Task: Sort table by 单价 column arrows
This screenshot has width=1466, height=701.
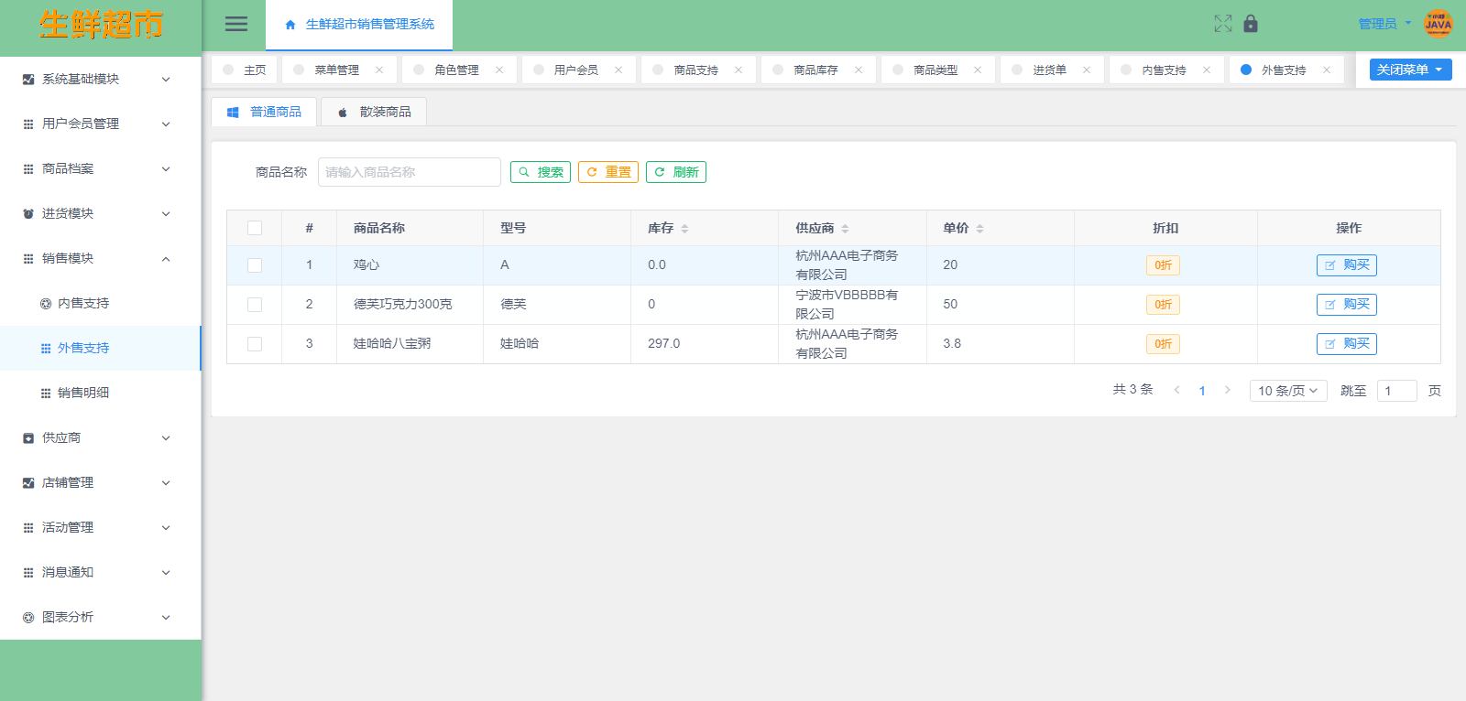Action: coord(979,229)
